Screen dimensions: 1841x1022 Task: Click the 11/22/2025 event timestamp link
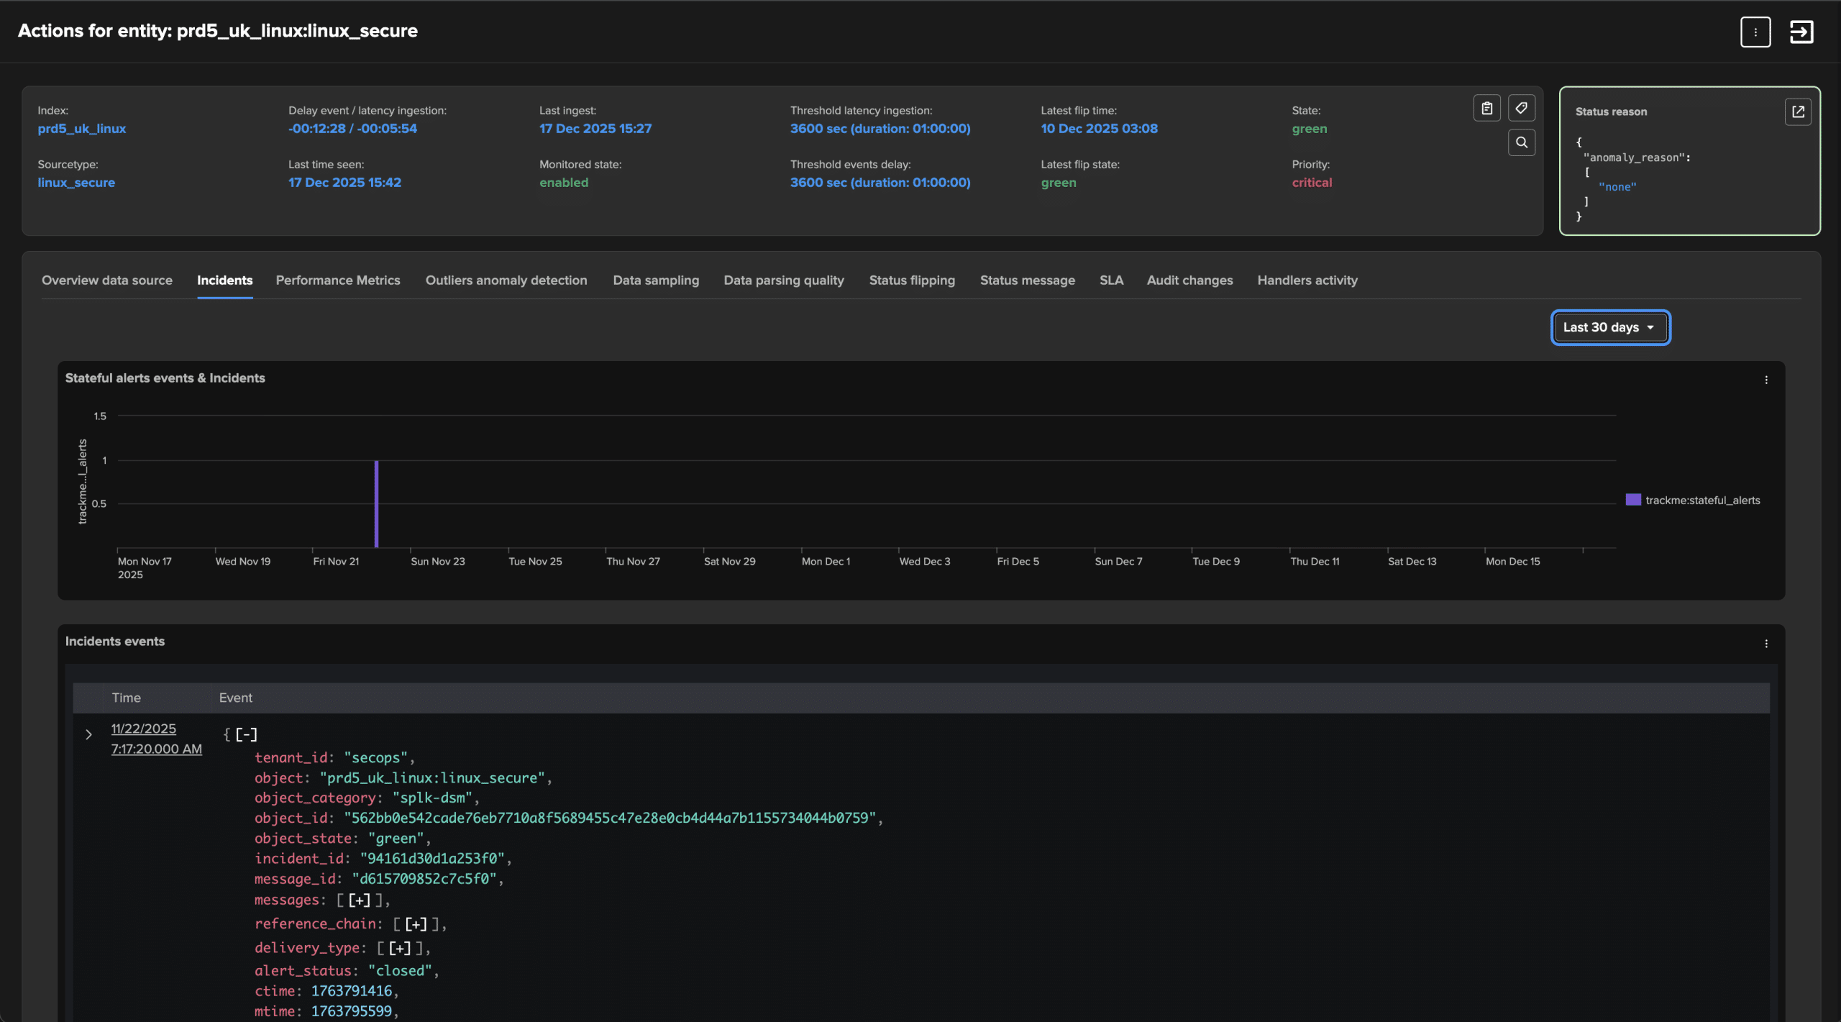pos(143,729)
